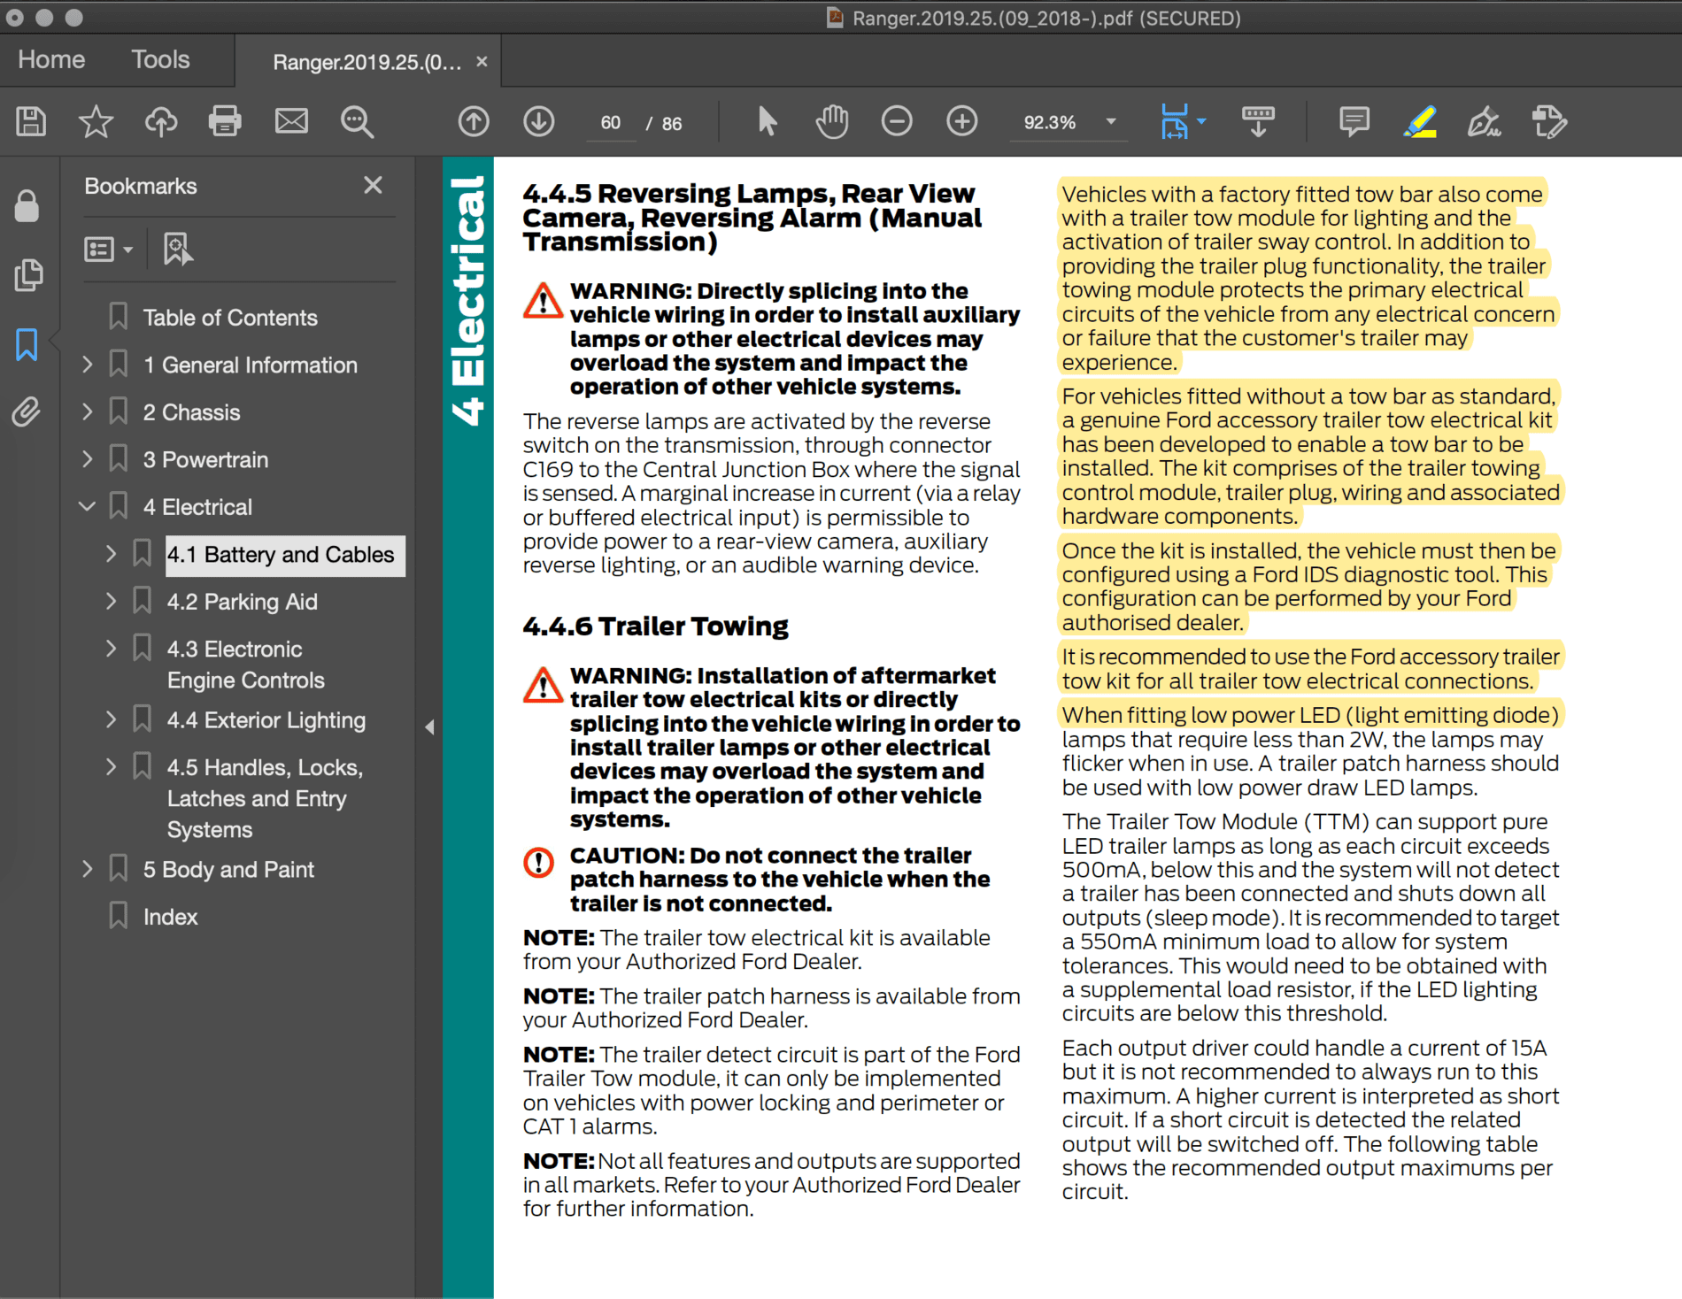The height and width of the screenshot is (1299, 1682).
Task: Switch to the Tools tab
Action: click(x=160, y=59)
